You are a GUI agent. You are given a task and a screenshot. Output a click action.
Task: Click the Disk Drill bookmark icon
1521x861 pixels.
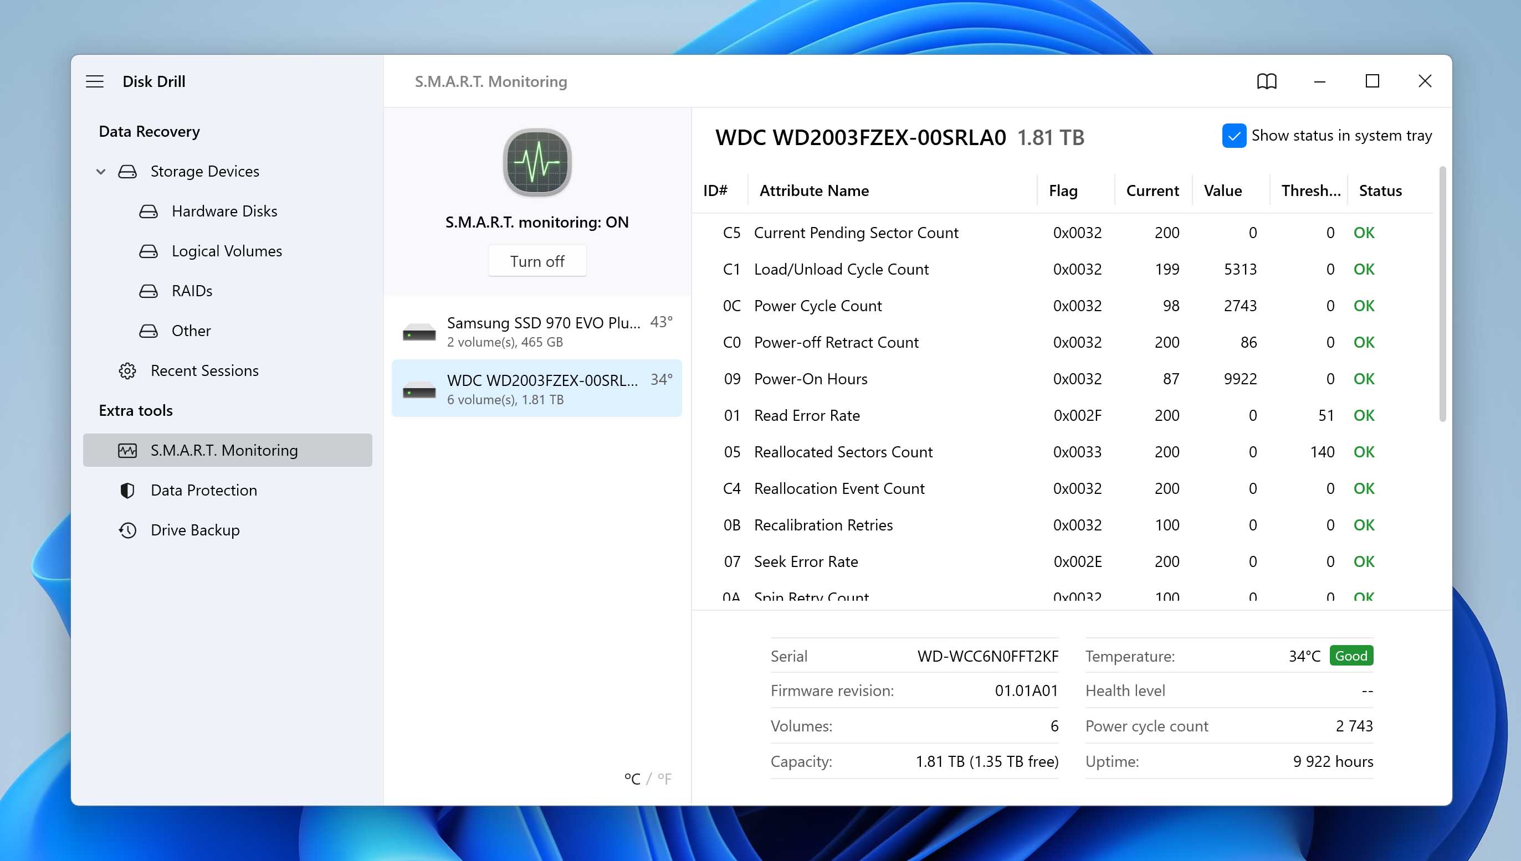[1266, 80]
